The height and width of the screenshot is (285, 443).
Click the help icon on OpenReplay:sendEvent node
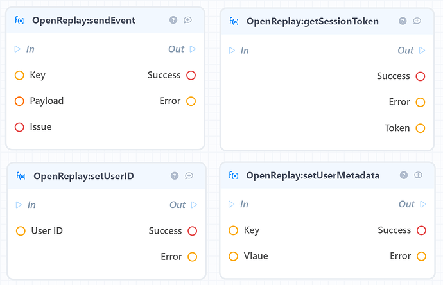click(x=173, y=20)
